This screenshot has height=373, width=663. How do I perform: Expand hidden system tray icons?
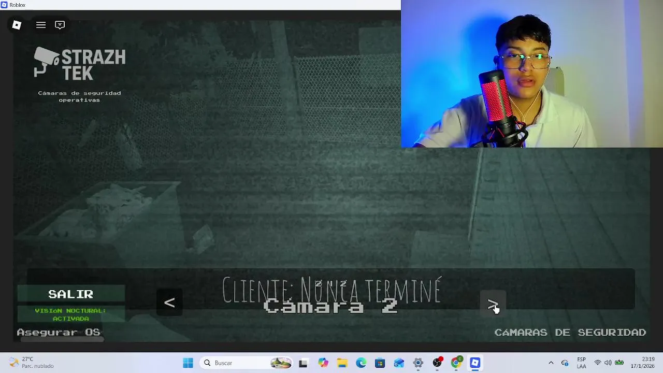[x=551, y=363]
